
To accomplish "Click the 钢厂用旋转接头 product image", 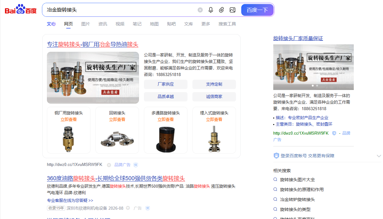I will 69,138.
